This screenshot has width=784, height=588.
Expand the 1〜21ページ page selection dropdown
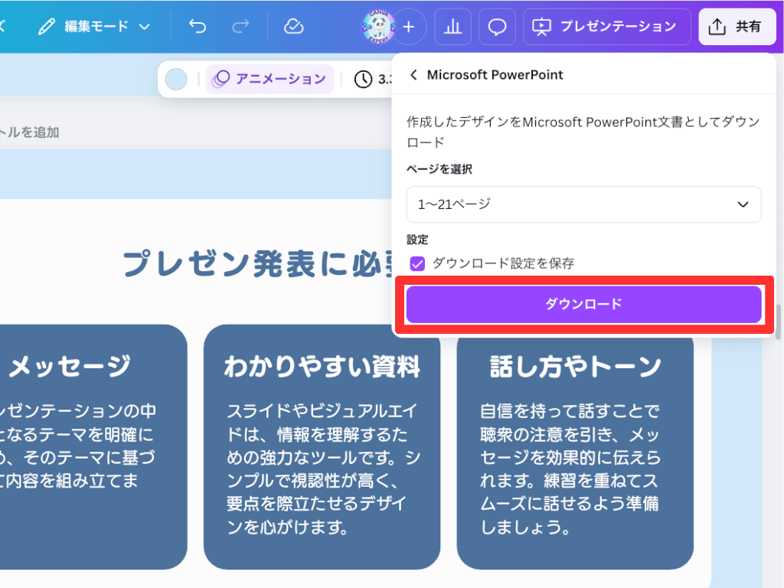point(583,204)
